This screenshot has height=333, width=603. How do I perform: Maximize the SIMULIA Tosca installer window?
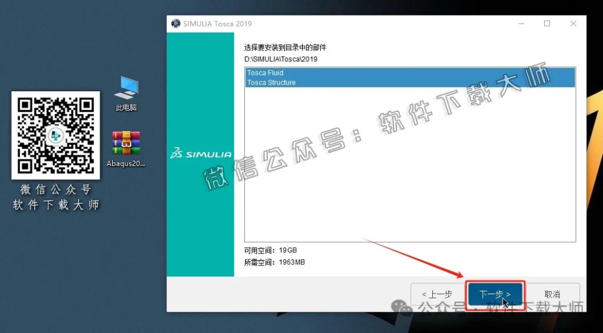[x=547, y=24]
